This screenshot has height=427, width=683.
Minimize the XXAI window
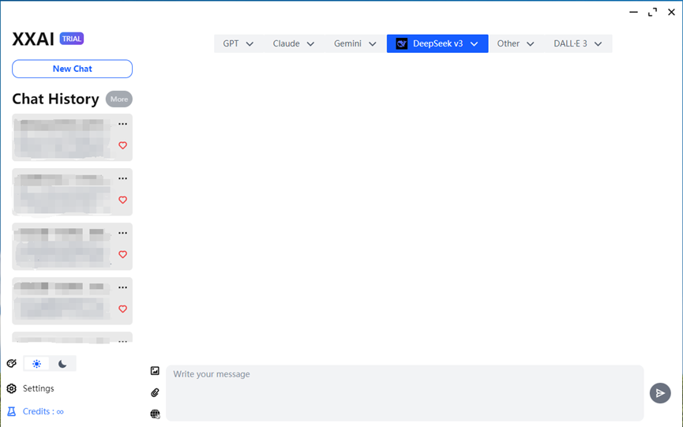click(633, 12)
